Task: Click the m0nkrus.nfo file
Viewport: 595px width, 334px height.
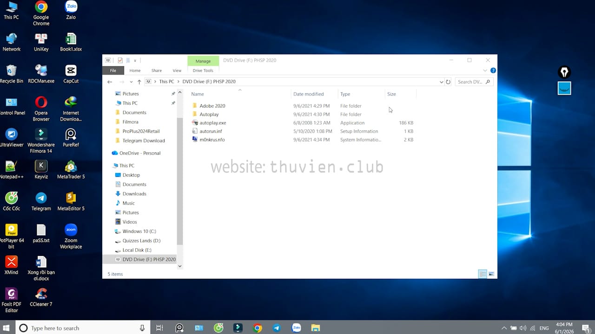Action: (x=212, y=140)
